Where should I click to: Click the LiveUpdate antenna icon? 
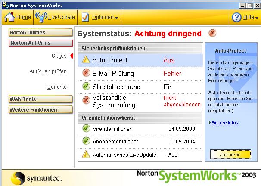click(x=41, y=17)
